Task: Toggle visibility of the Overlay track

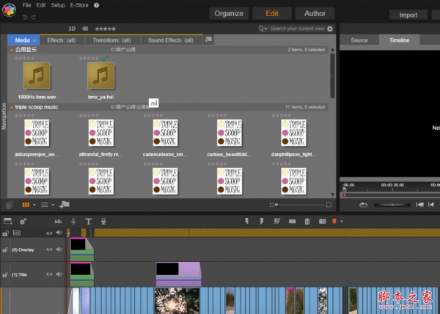Action: 50,249
